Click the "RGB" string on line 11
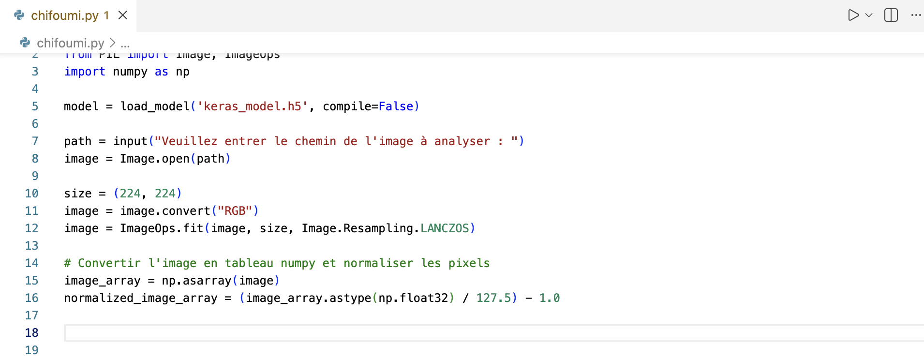924x361 pixels. tap(235, 211)
